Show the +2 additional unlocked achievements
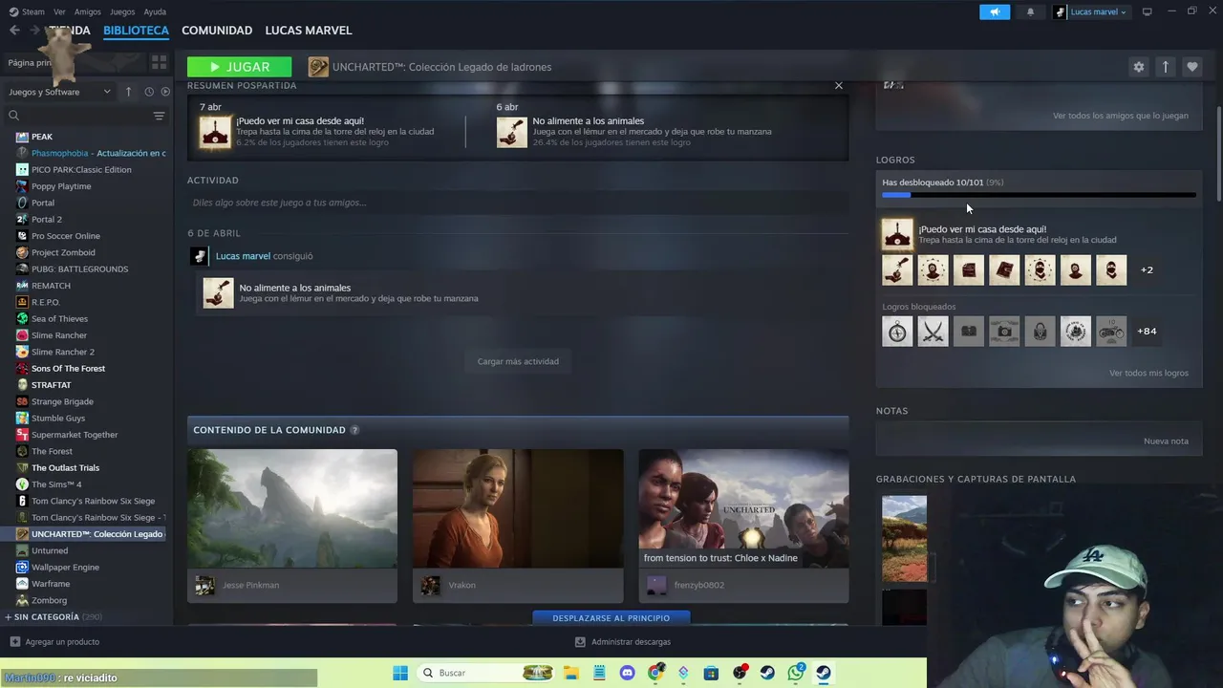Viewport: 1223px width, 688px height. [1147, 269]
